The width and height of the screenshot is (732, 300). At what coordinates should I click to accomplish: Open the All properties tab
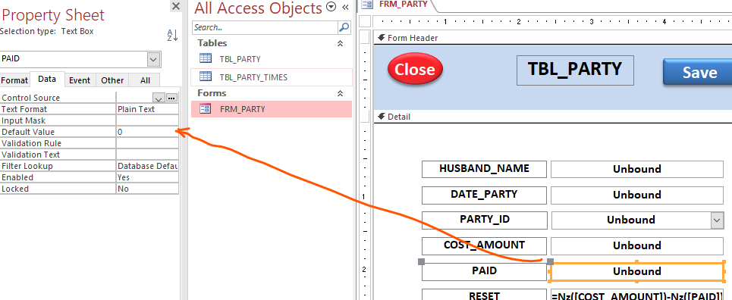pyautogui.click(x=145, y=80)
